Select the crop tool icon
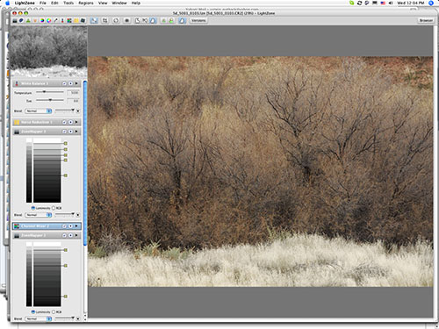Screen dimensions: 439x329 click(x=104, y=20)
